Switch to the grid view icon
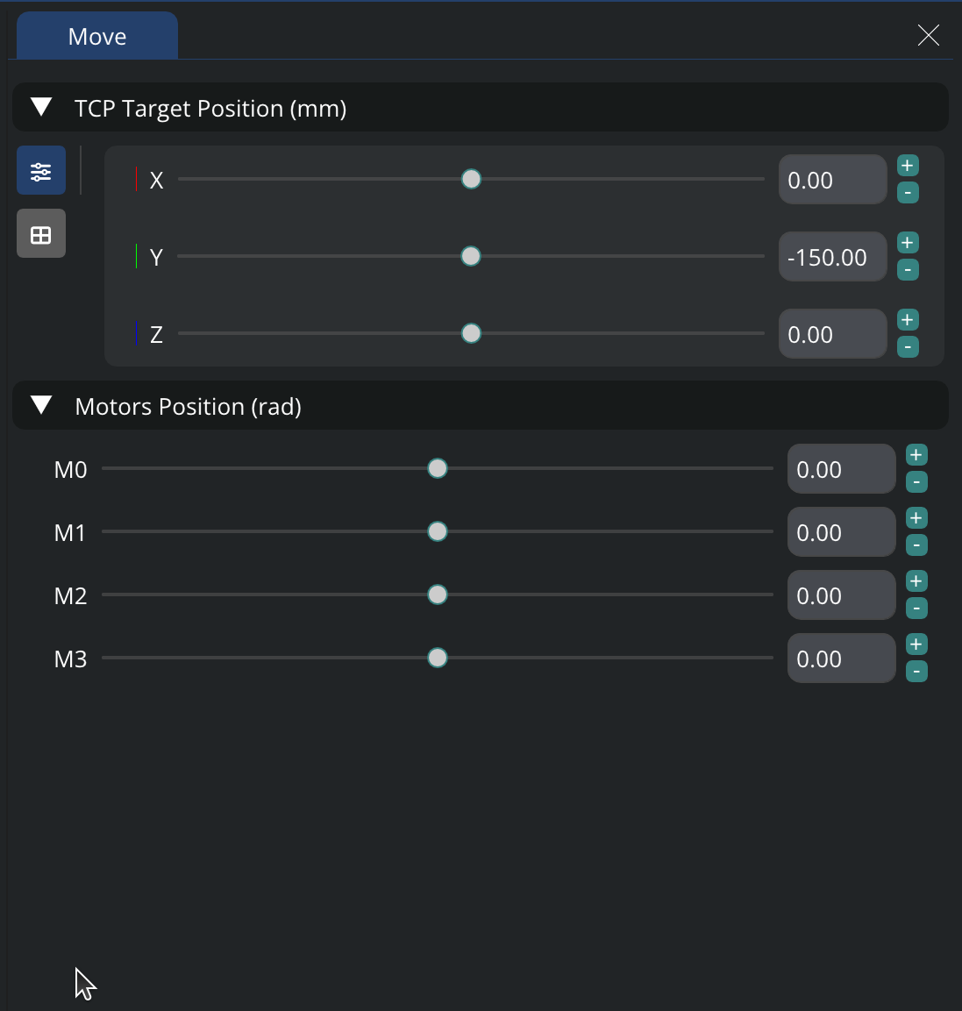The height and width of the screenshot is (1011, 962). coord(41,234)
